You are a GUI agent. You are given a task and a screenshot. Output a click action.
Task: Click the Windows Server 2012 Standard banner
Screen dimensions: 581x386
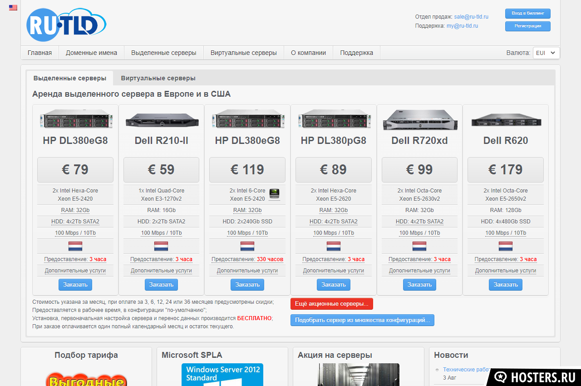point(222,375)
